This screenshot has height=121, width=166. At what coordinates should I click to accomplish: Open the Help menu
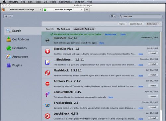tap(89, 2)
